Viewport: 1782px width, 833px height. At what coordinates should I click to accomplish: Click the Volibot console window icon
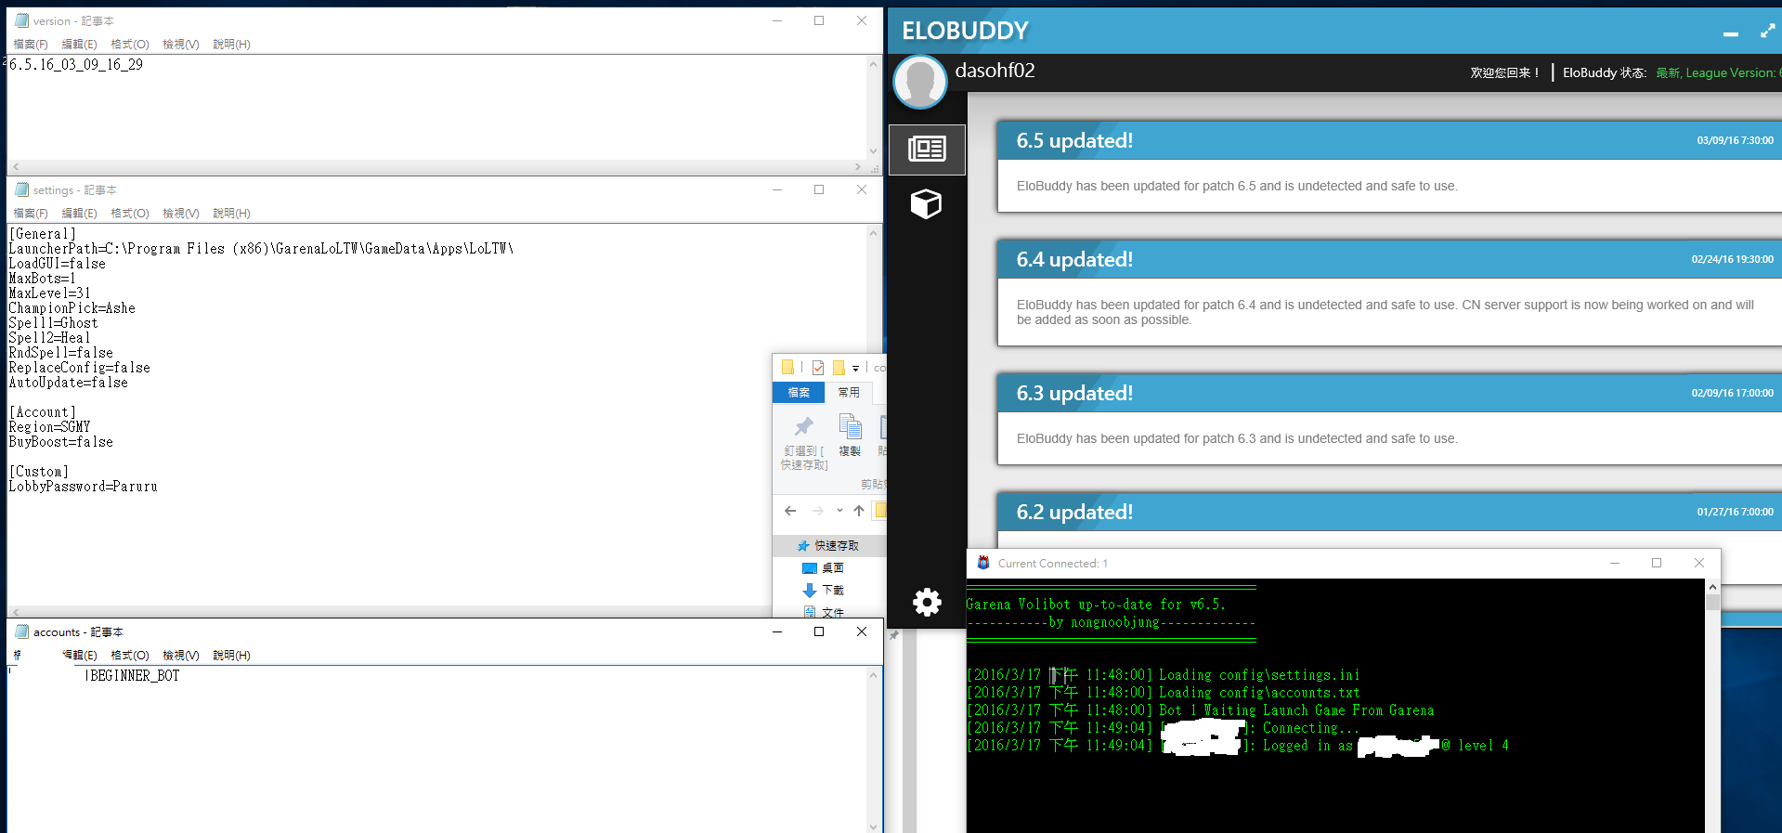pyautogui.click(x=983, y=563)
